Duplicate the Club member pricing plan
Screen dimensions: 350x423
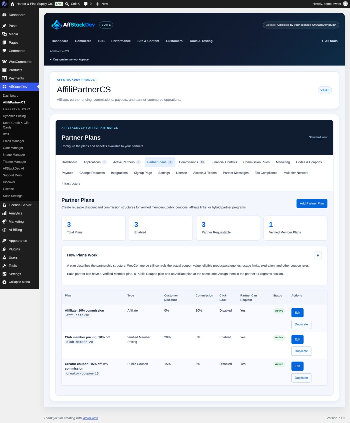point(301,351)
